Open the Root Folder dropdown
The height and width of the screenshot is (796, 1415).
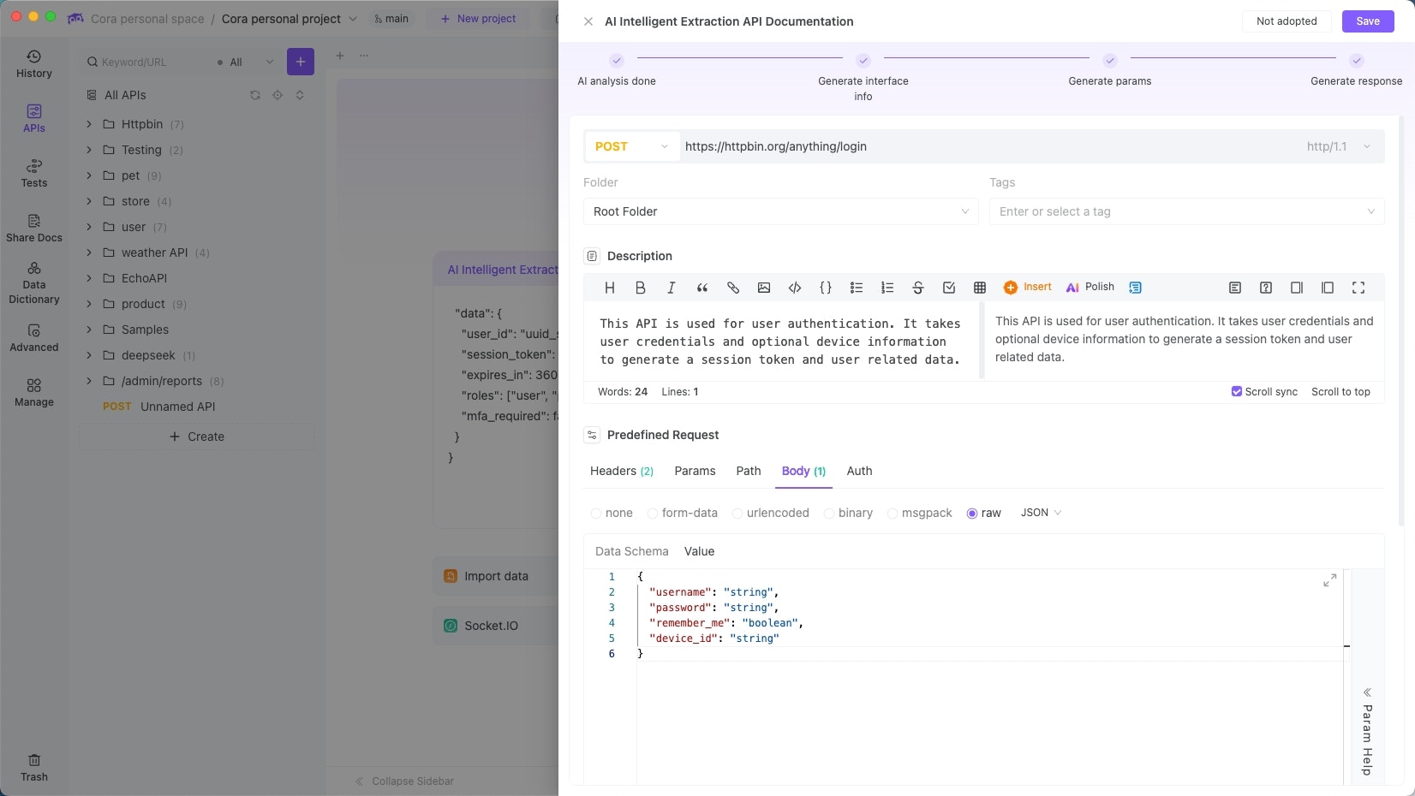point(780,211)
